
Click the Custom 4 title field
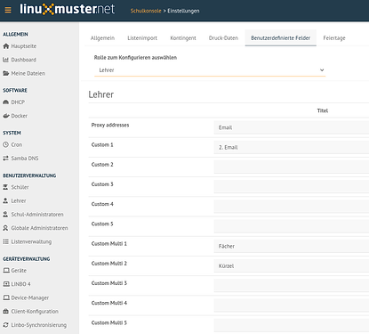tap(292, 207)
